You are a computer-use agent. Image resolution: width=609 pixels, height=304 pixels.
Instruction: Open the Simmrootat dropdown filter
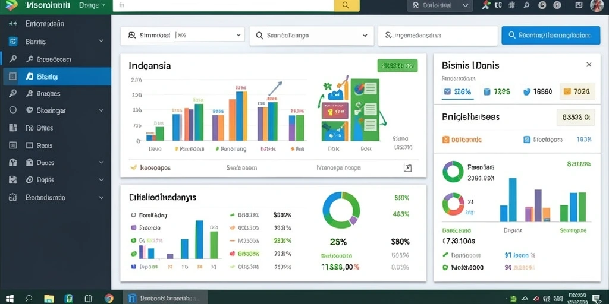click(183, 35)
